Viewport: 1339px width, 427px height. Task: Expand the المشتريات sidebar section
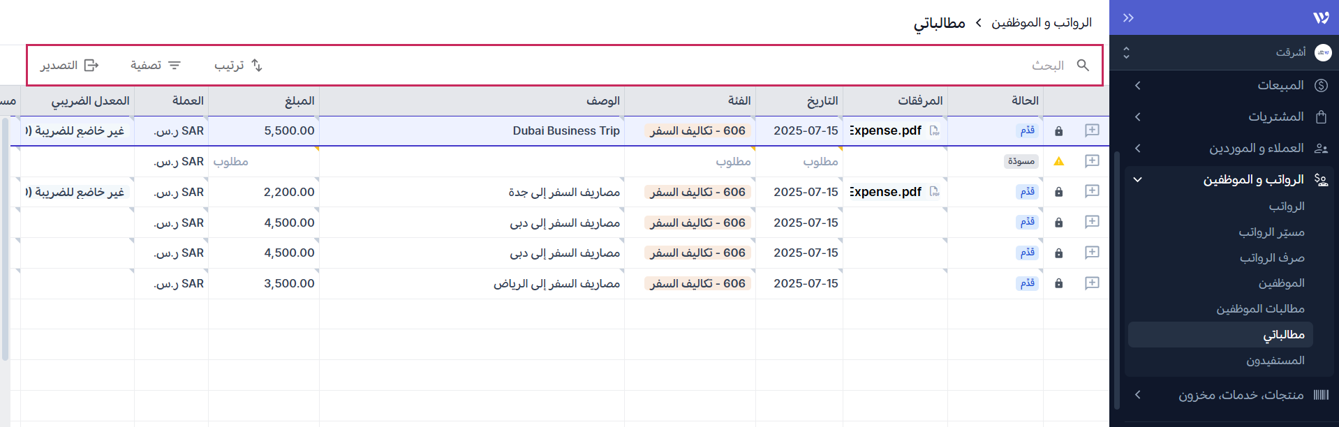(x=1138, y=117)
